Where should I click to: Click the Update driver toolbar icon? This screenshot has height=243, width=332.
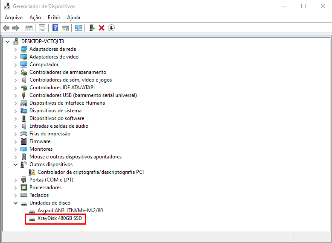(92, 28)
